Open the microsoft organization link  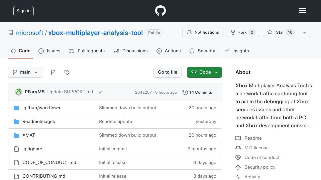29,33
